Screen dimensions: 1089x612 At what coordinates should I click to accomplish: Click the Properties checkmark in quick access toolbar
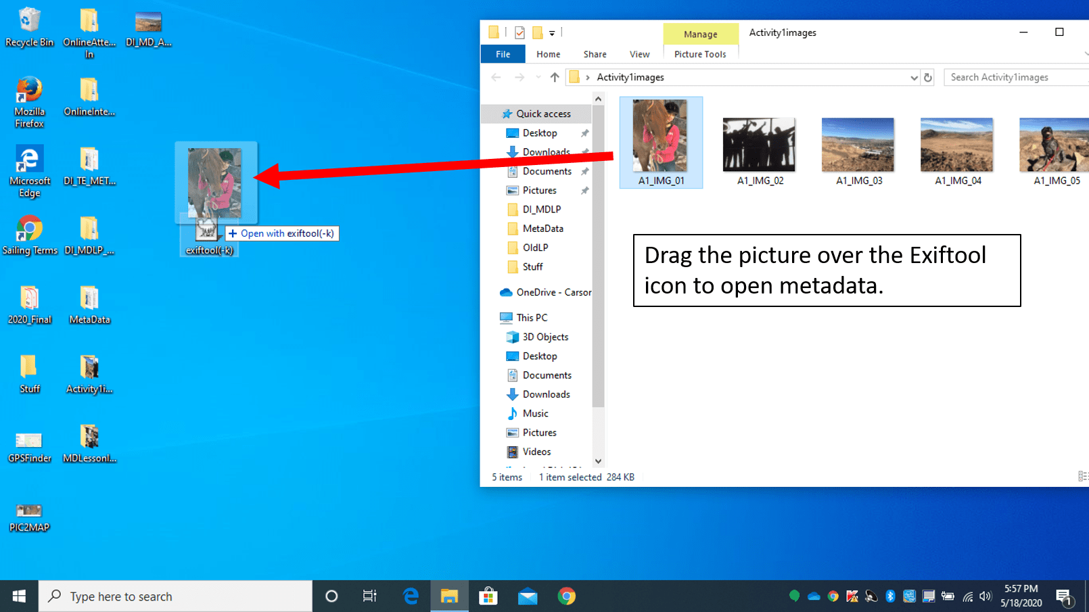[519, 32]
